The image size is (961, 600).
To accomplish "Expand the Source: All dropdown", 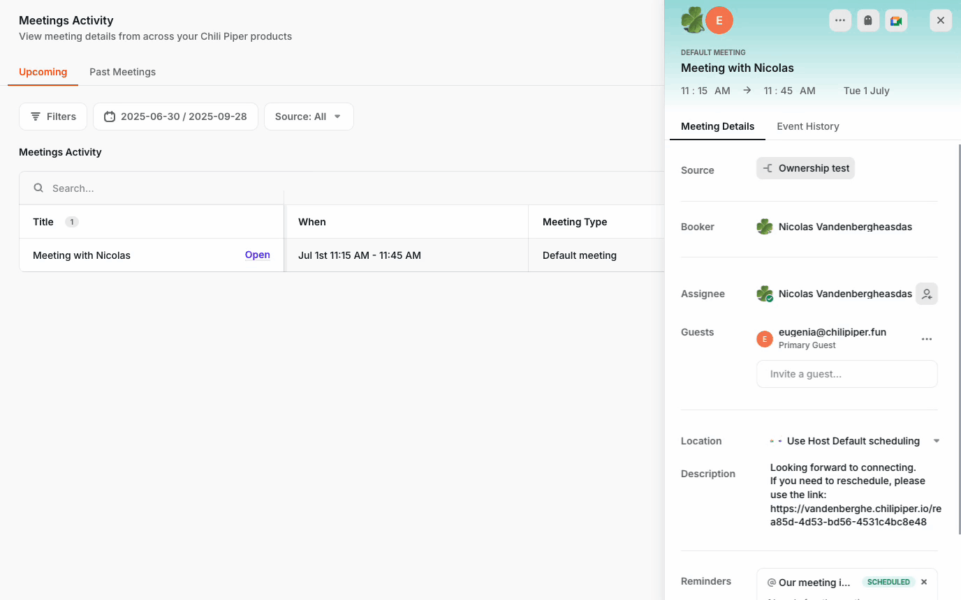I will 309,117.
